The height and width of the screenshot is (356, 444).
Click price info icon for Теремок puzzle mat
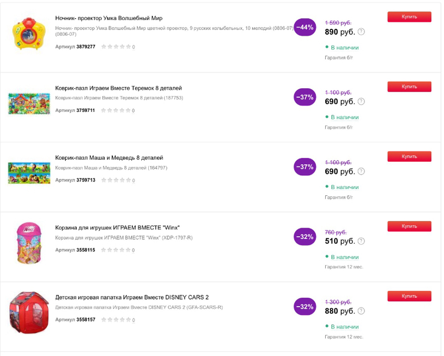point(362,102)
